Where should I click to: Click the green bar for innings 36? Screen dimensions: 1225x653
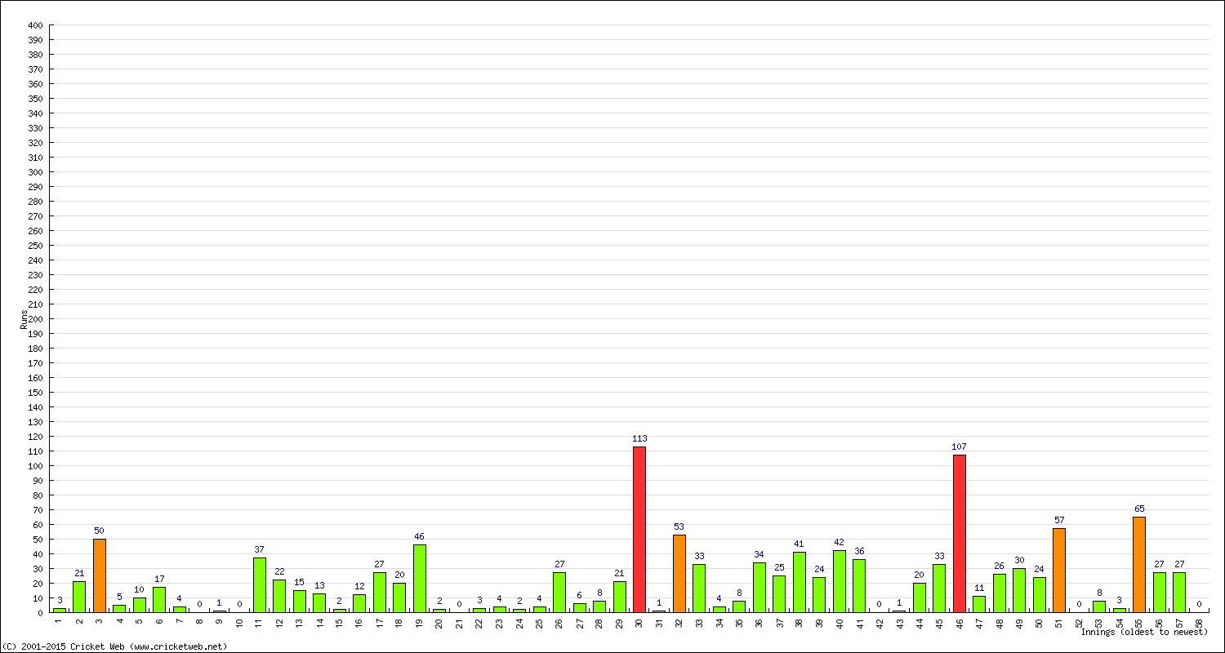click(x=759, y=587)
